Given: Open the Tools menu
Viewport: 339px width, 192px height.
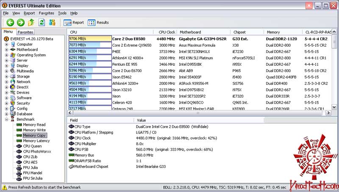Looking at the screenshot, I should 62,13.
